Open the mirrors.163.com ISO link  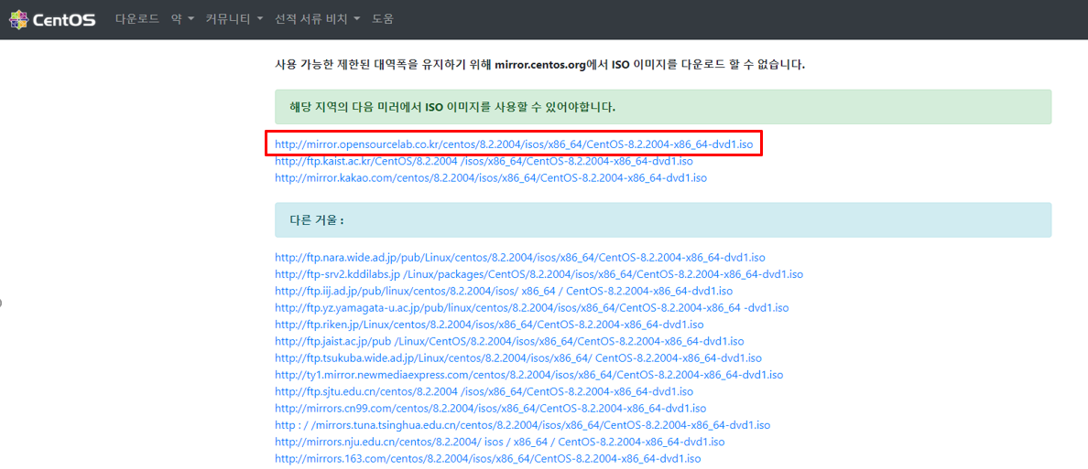(488, 459)
